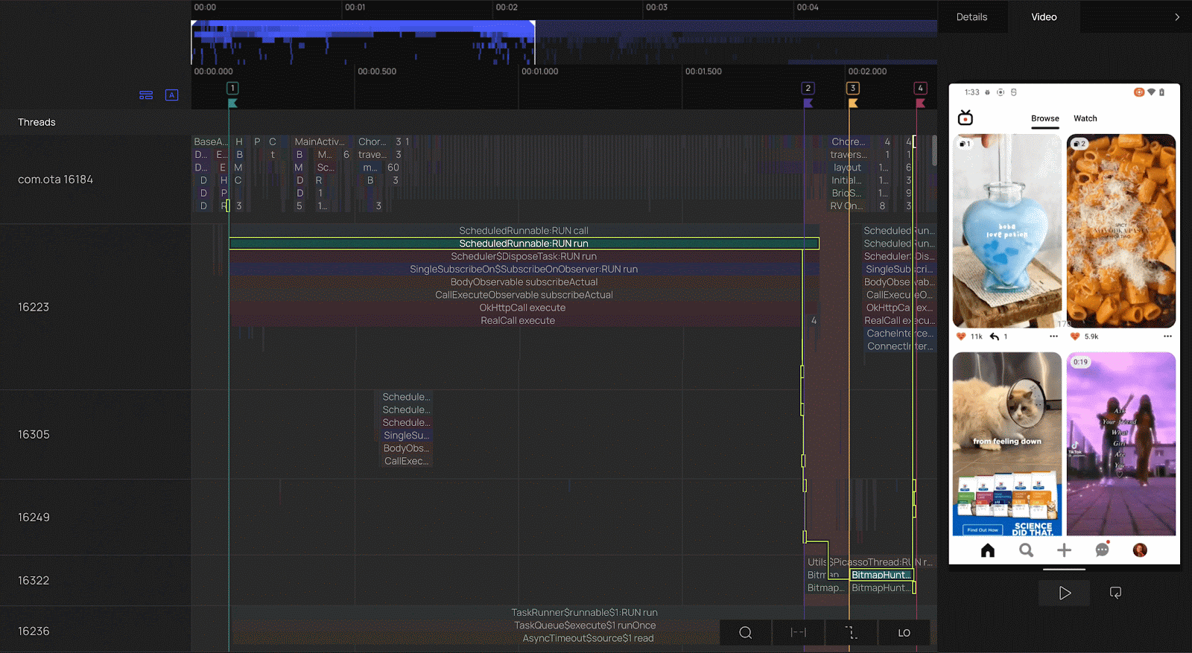1192x653 pixels.
Task: Click the home icon in phone preview
Action: 988,550
